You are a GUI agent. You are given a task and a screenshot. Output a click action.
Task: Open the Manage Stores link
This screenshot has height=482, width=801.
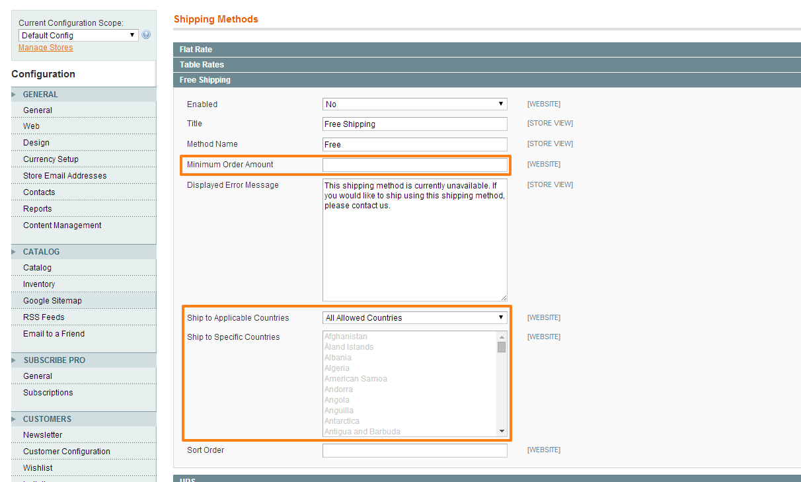coord(46,48)
